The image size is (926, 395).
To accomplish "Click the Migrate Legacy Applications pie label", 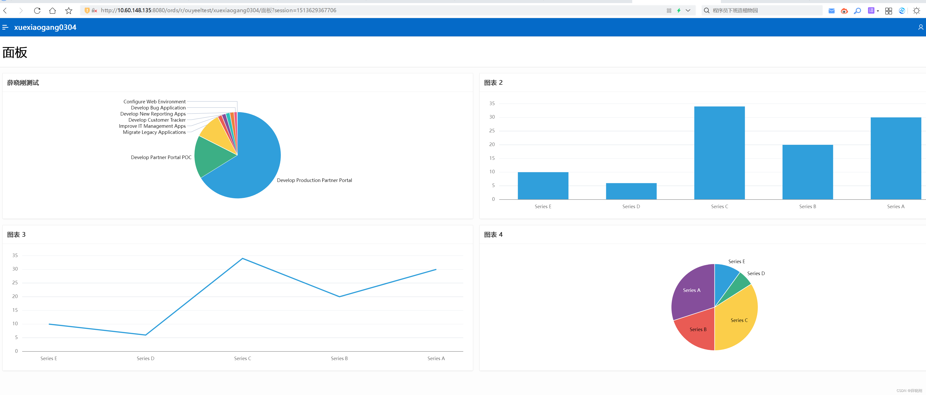I will tap(154, 132).
